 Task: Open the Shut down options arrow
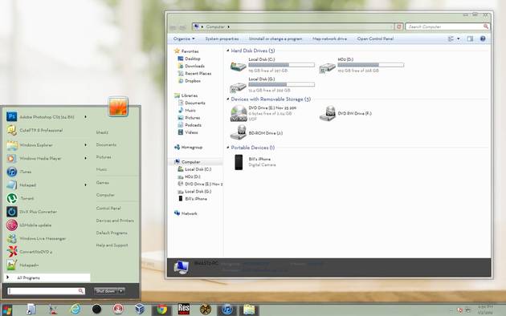[121, 291]
